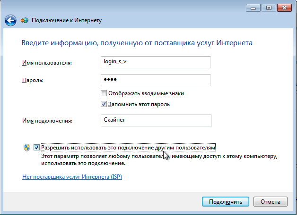297x215 pixels.
Task: Cancel with the Отмена button
Action: pyautogui.click(x=270, y=201)
